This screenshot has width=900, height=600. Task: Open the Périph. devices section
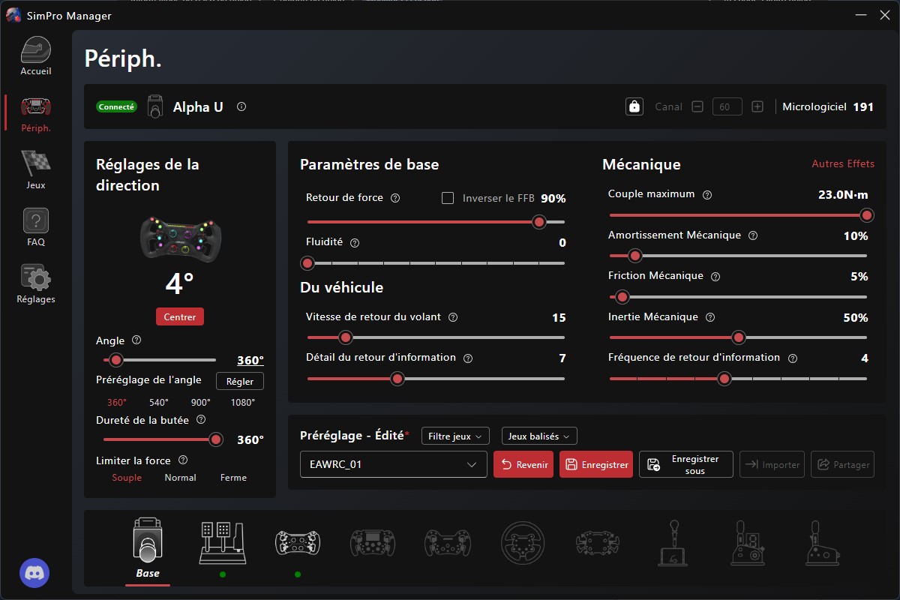[36, 113]
